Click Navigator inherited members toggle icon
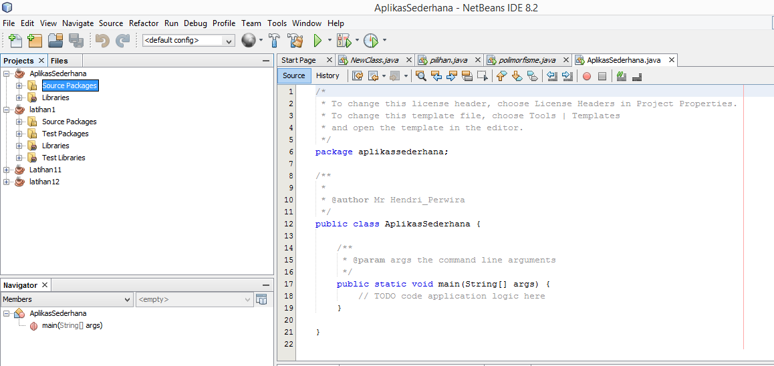The width and height of the screenshot is (774, 366). [x=261, y=299]
